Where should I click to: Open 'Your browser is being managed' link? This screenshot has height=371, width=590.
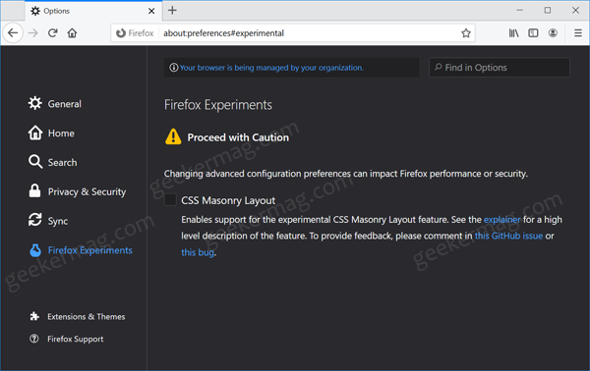point(271,68)
